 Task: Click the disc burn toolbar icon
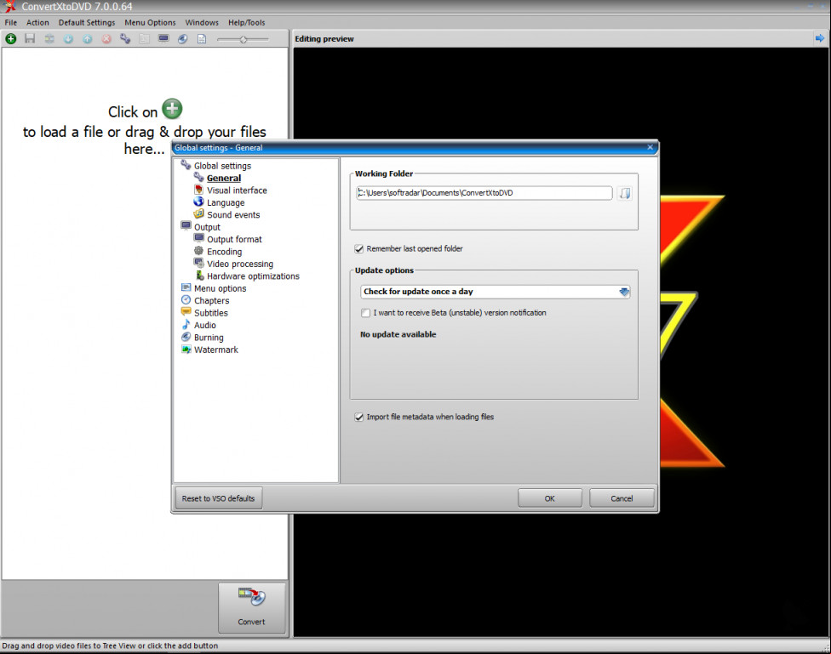tap(182, 38)
